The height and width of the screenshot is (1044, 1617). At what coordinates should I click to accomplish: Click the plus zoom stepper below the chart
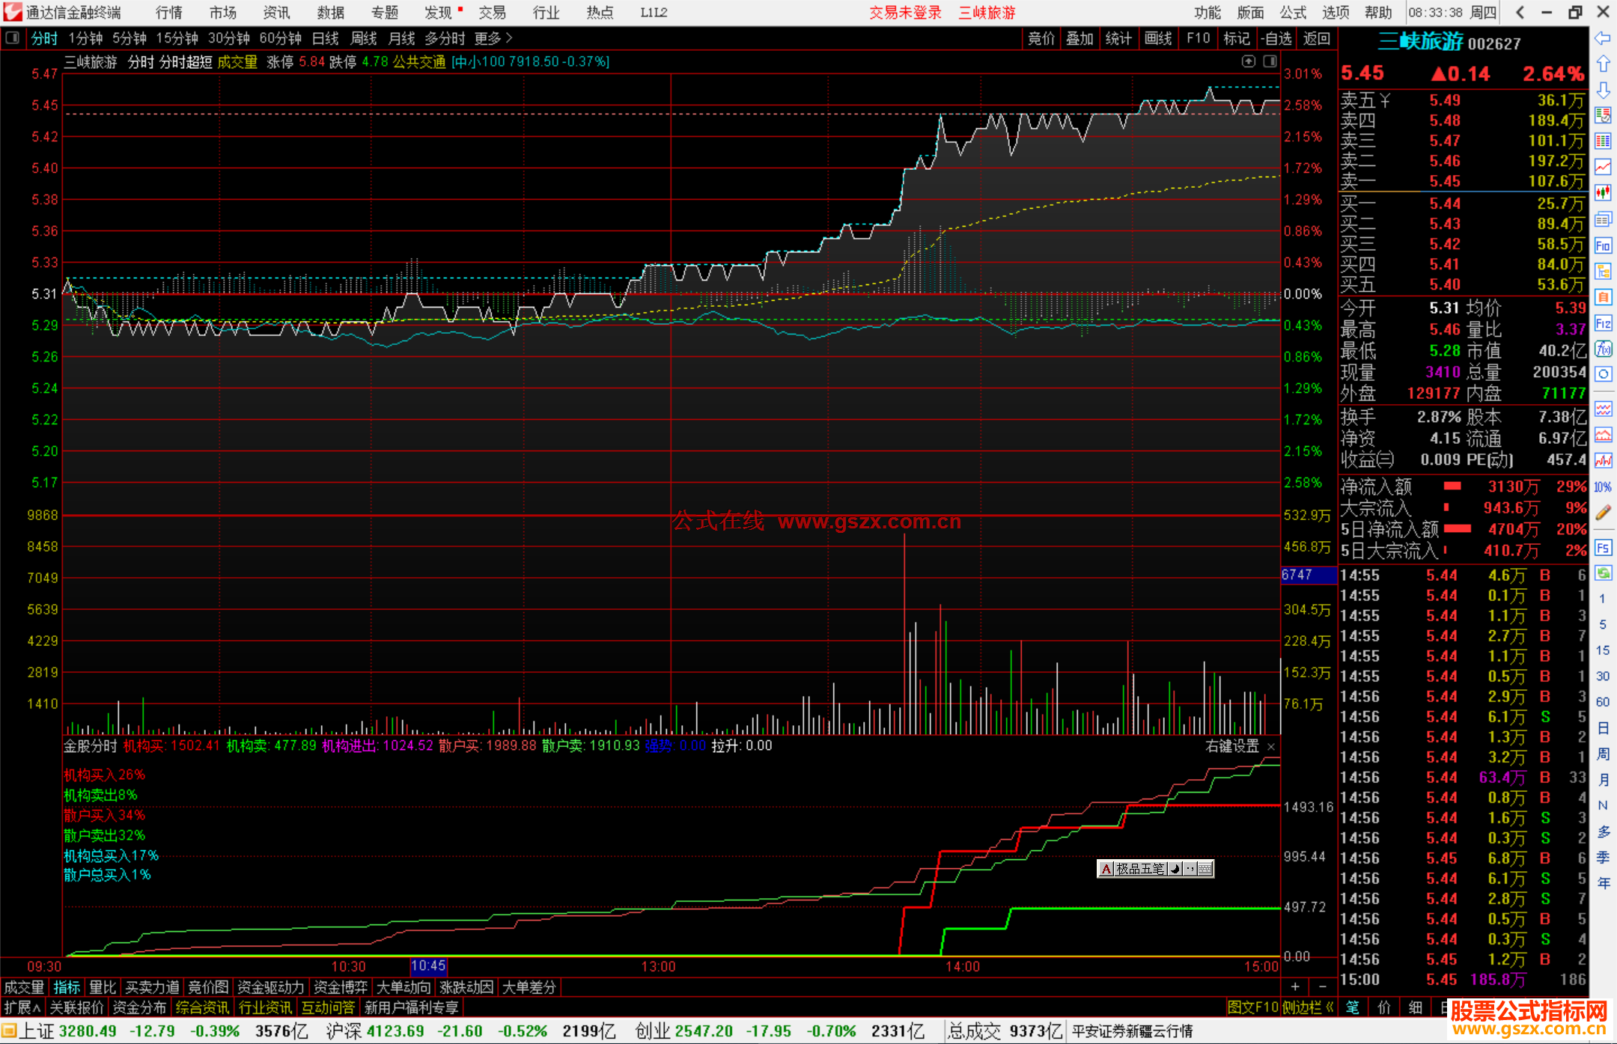1295,986
